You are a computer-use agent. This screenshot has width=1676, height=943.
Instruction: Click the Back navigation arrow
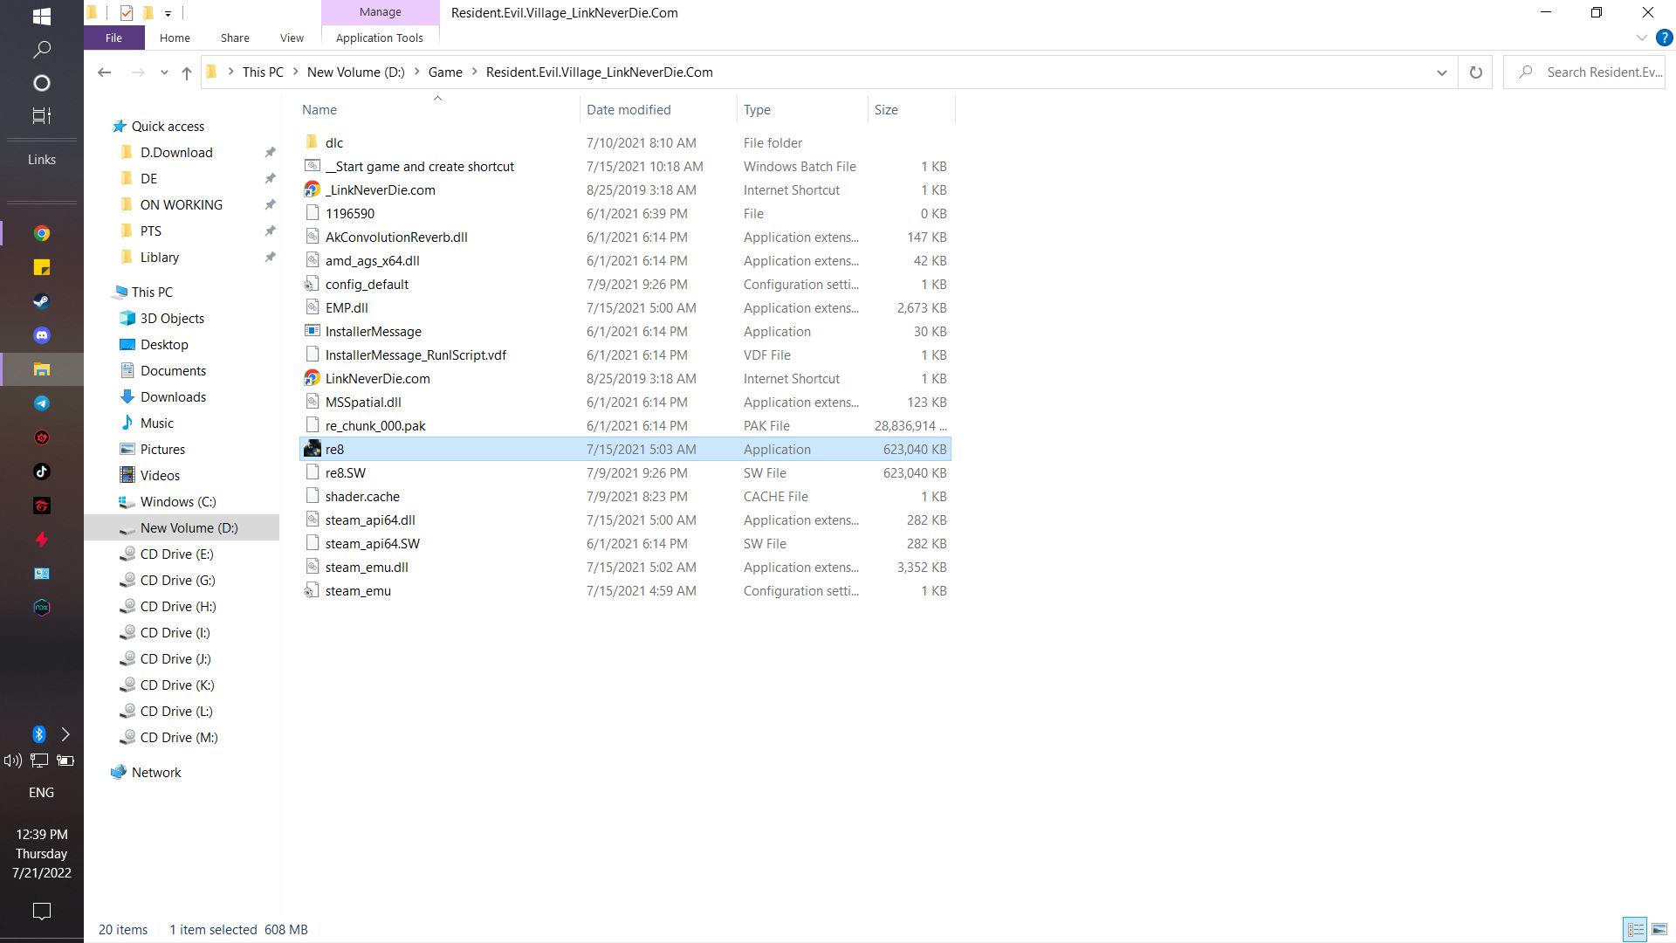pos(105,72)
